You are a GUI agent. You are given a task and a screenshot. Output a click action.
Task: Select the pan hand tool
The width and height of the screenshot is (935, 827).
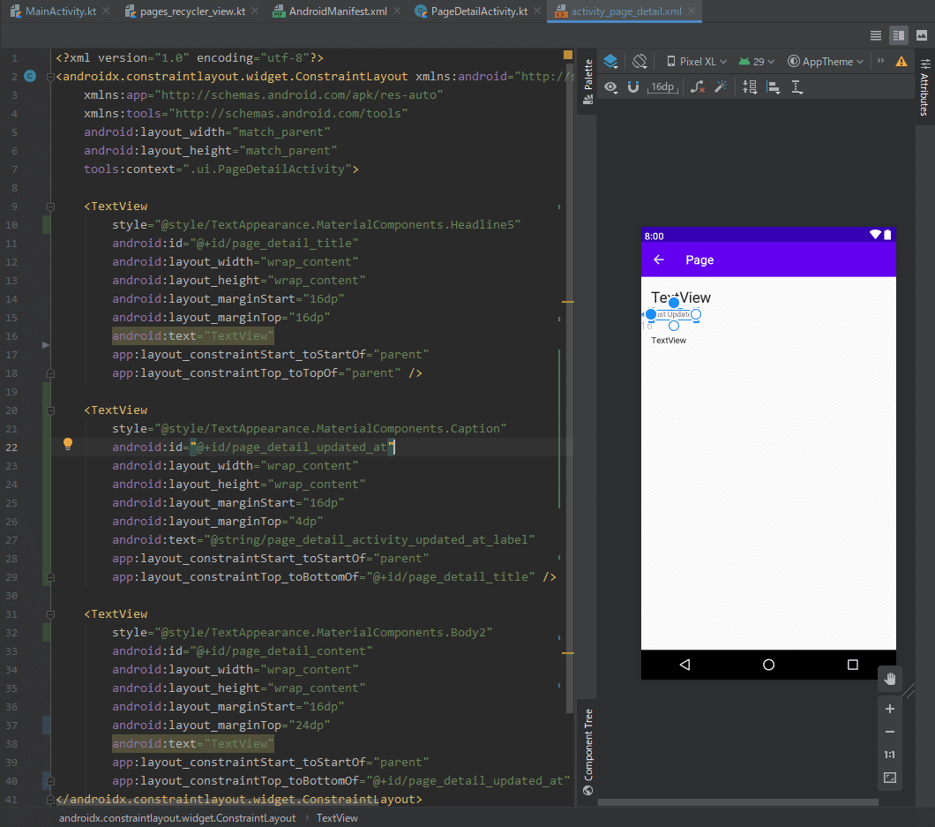pyautogui.click(x=890, y=679)
